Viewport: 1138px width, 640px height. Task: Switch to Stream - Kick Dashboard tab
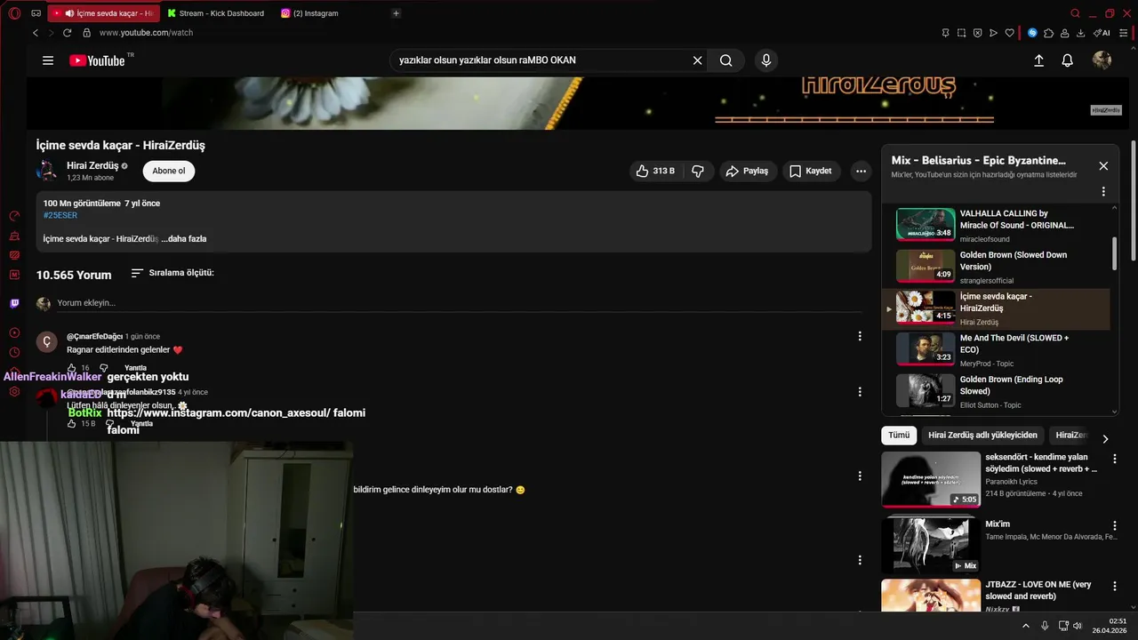coord(216,13)
